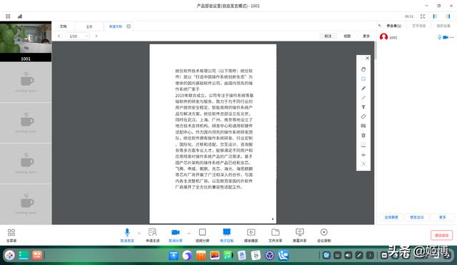Toggle fullscreen icon in top bar
The image size is (457, 265).
click(x=423, y=16)
